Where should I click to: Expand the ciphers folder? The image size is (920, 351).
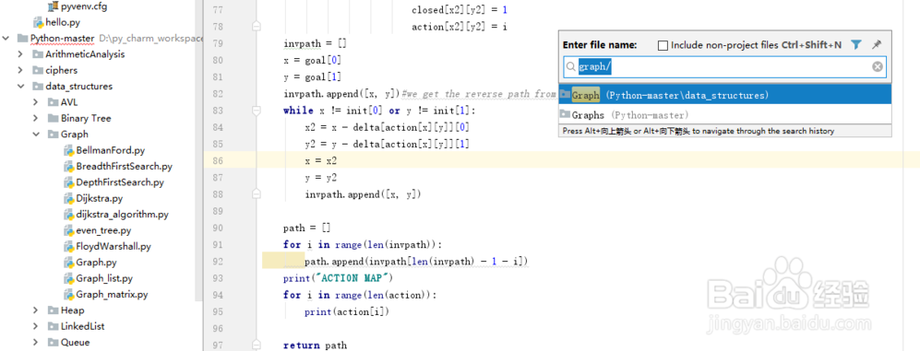point(20,70)
